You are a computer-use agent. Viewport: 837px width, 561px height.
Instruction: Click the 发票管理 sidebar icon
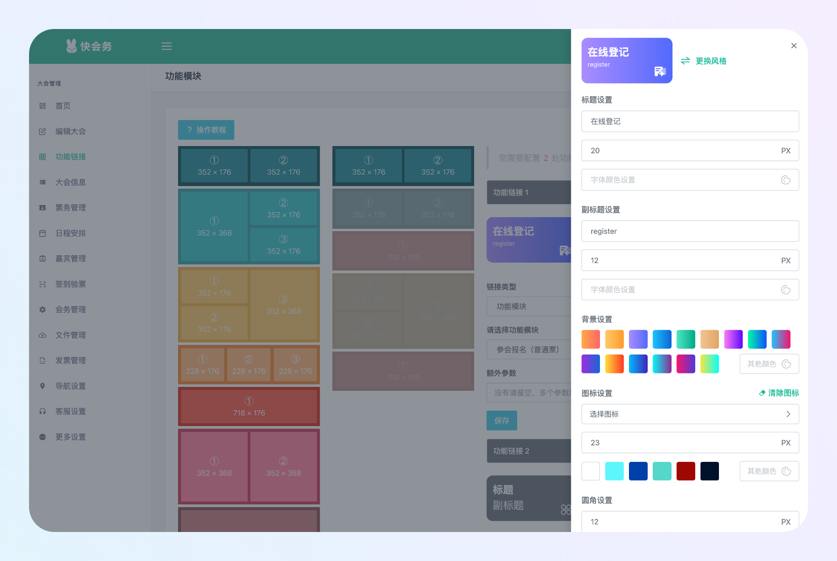coord(43,361)
